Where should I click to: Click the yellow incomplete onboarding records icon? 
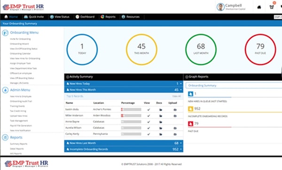point(190,109)
